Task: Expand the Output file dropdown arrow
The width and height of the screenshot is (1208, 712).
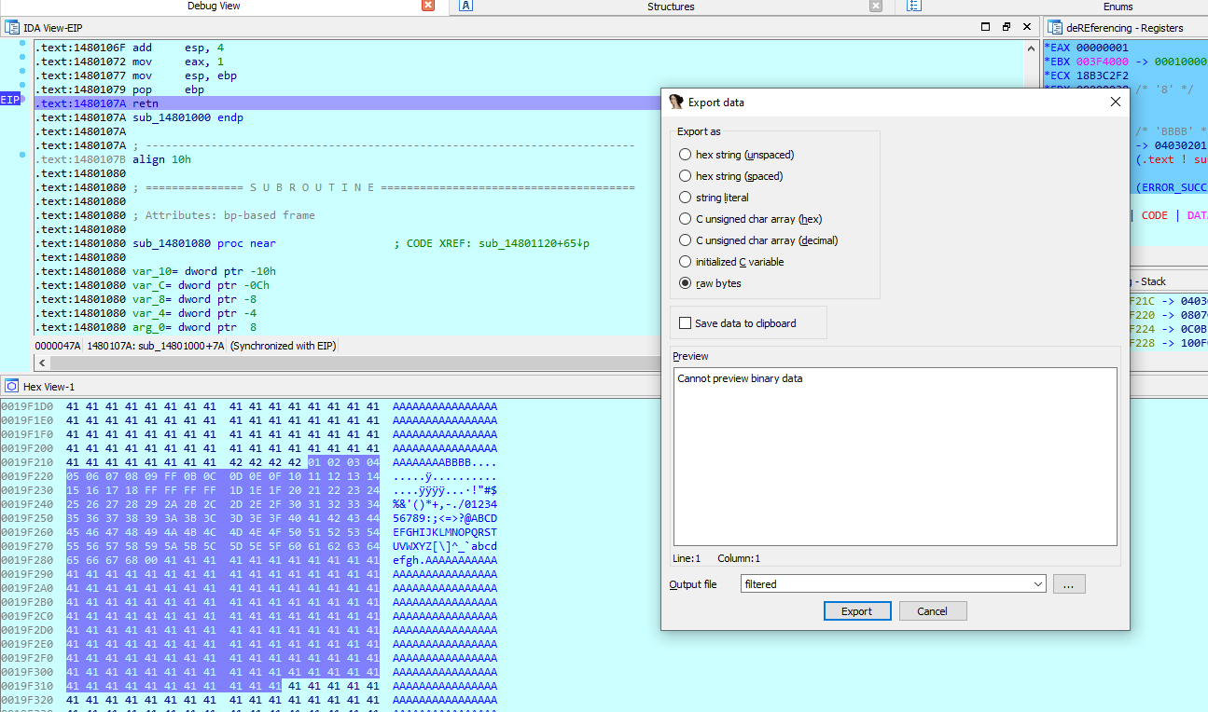Action: tap(1038, 584)
